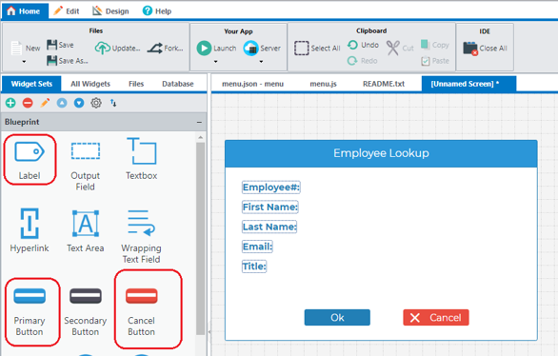
Task: Open the Home ribbon tab
Action: (x=25, y=11)
